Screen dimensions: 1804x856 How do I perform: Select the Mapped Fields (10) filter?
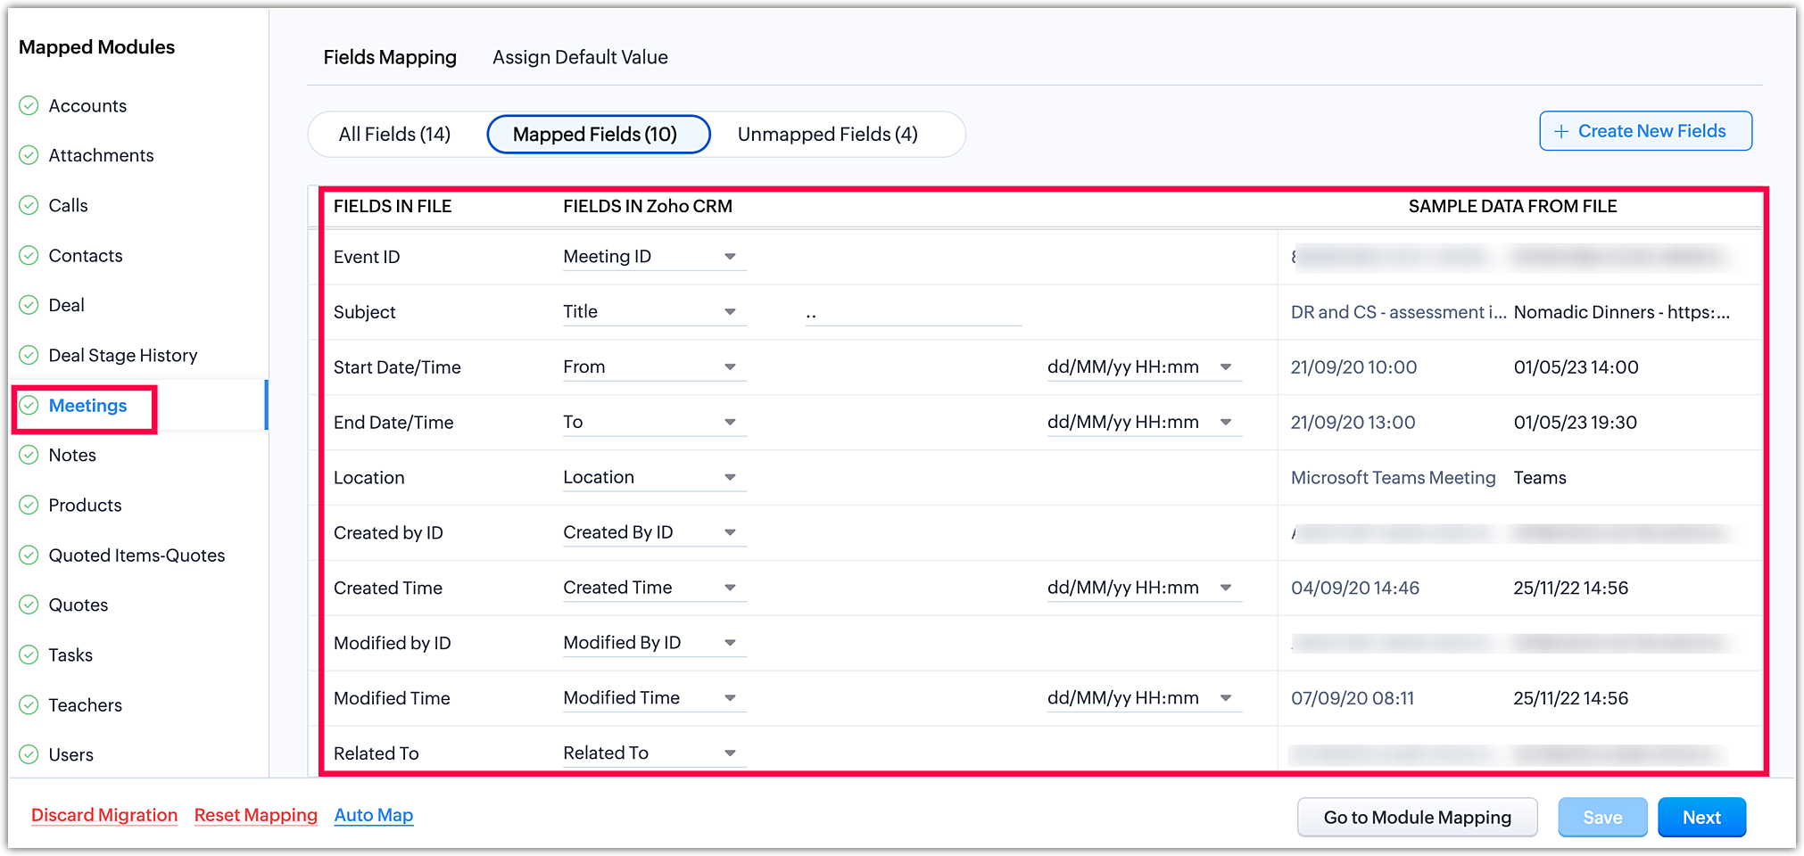[x=595, y=135]
